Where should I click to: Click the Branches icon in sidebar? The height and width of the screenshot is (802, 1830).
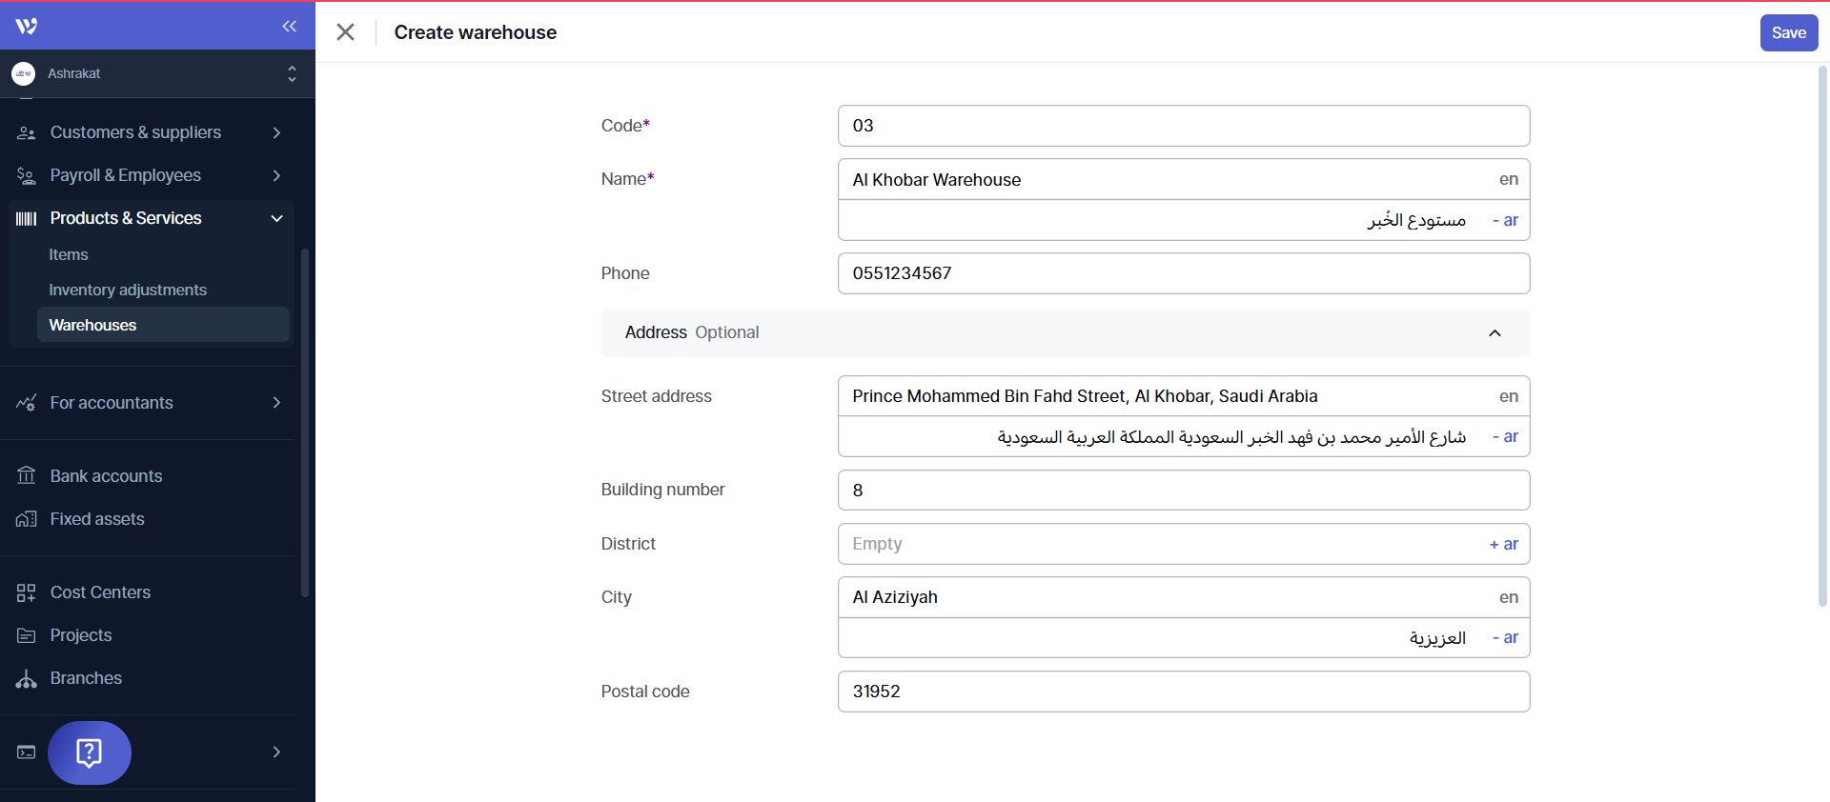(26, 678)
